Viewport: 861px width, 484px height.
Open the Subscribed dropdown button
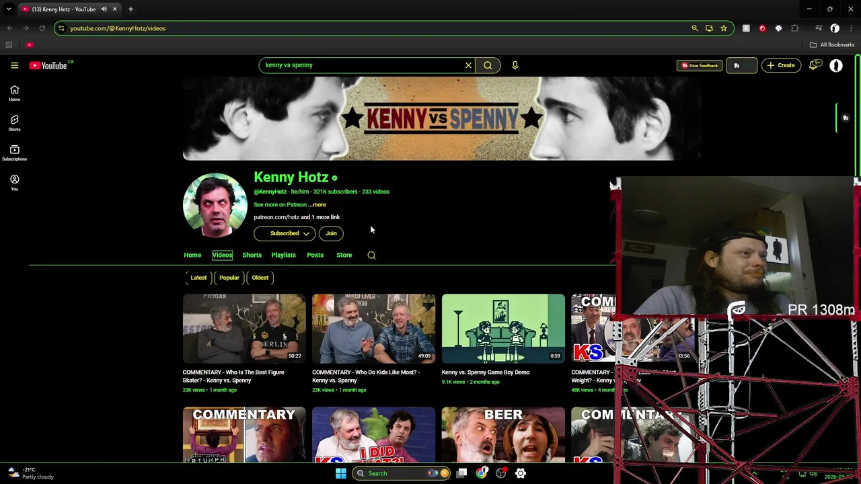(x=284, y=233)
